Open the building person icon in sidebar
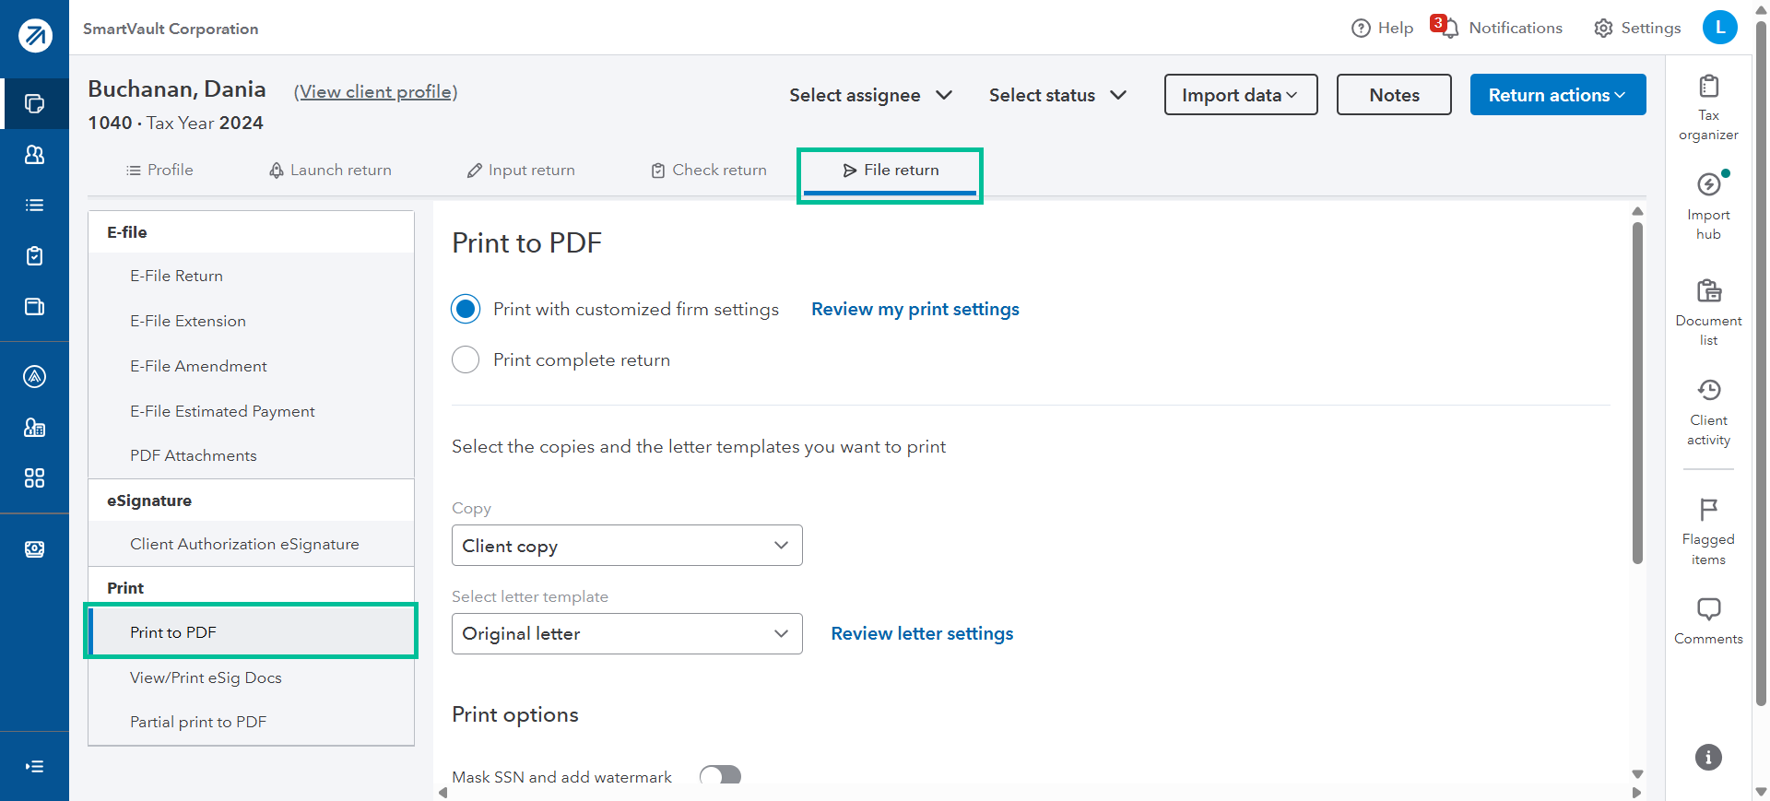Image resolution: width=1770 pixels, height=801 pixels. coord(34,427)
